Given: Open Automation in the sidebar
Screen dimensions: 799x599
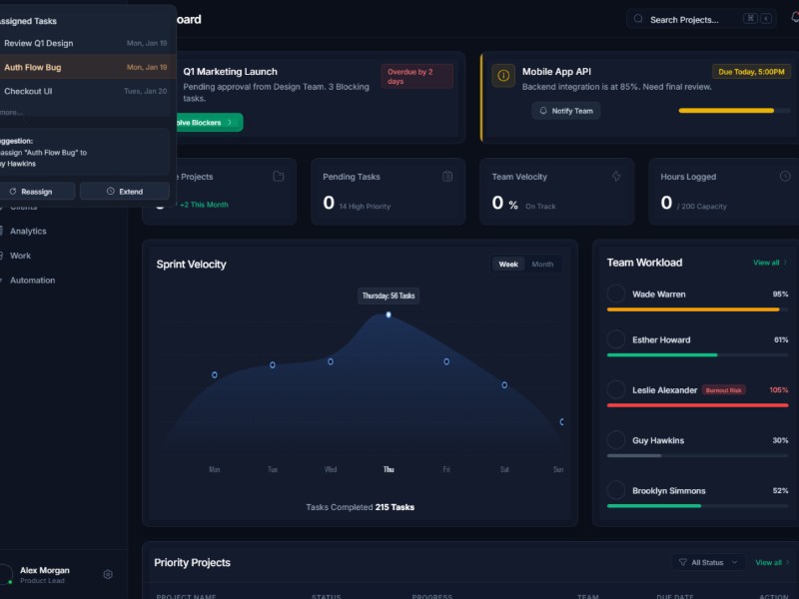Looking at the screenshot, I should point(32,281).
